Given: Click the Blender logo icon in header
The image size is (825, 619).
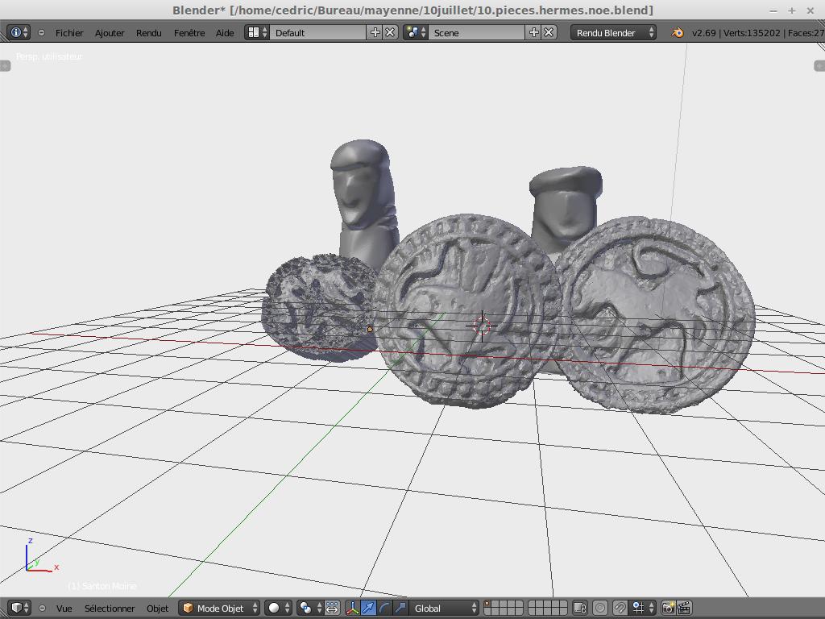Looking at the screenshot, I should [x=678, y=33].
